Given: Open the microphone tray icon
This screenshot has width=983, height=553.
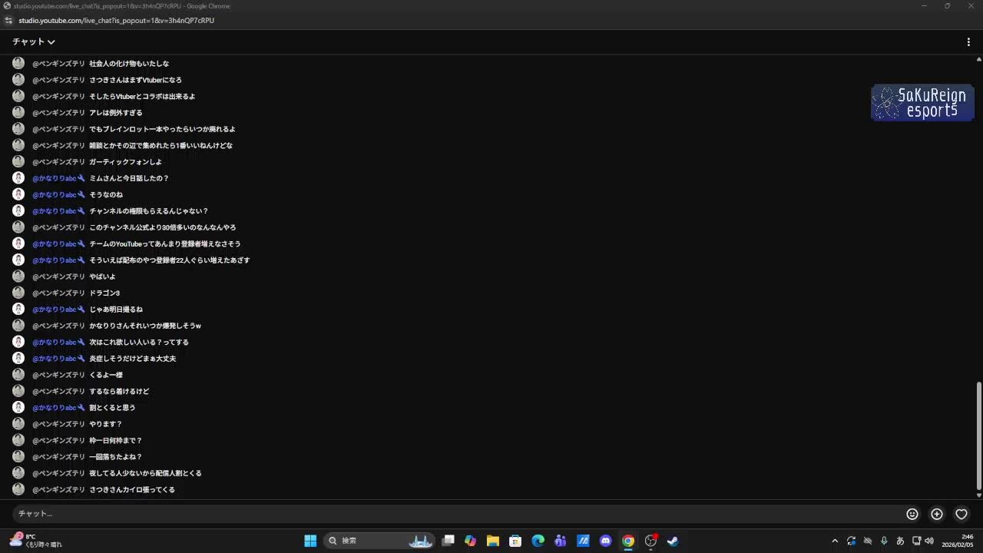Looking at the screenshot, I should [x=884, y=541].
